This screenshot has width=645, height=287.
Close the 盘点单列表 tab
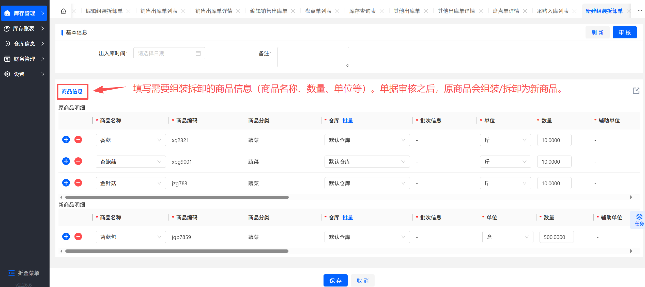point(337,11)
